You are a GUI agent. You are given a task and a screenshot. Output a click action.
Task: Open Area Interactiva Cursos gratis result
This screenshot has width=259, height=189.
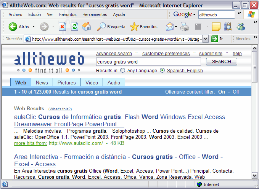click(118, 160)
